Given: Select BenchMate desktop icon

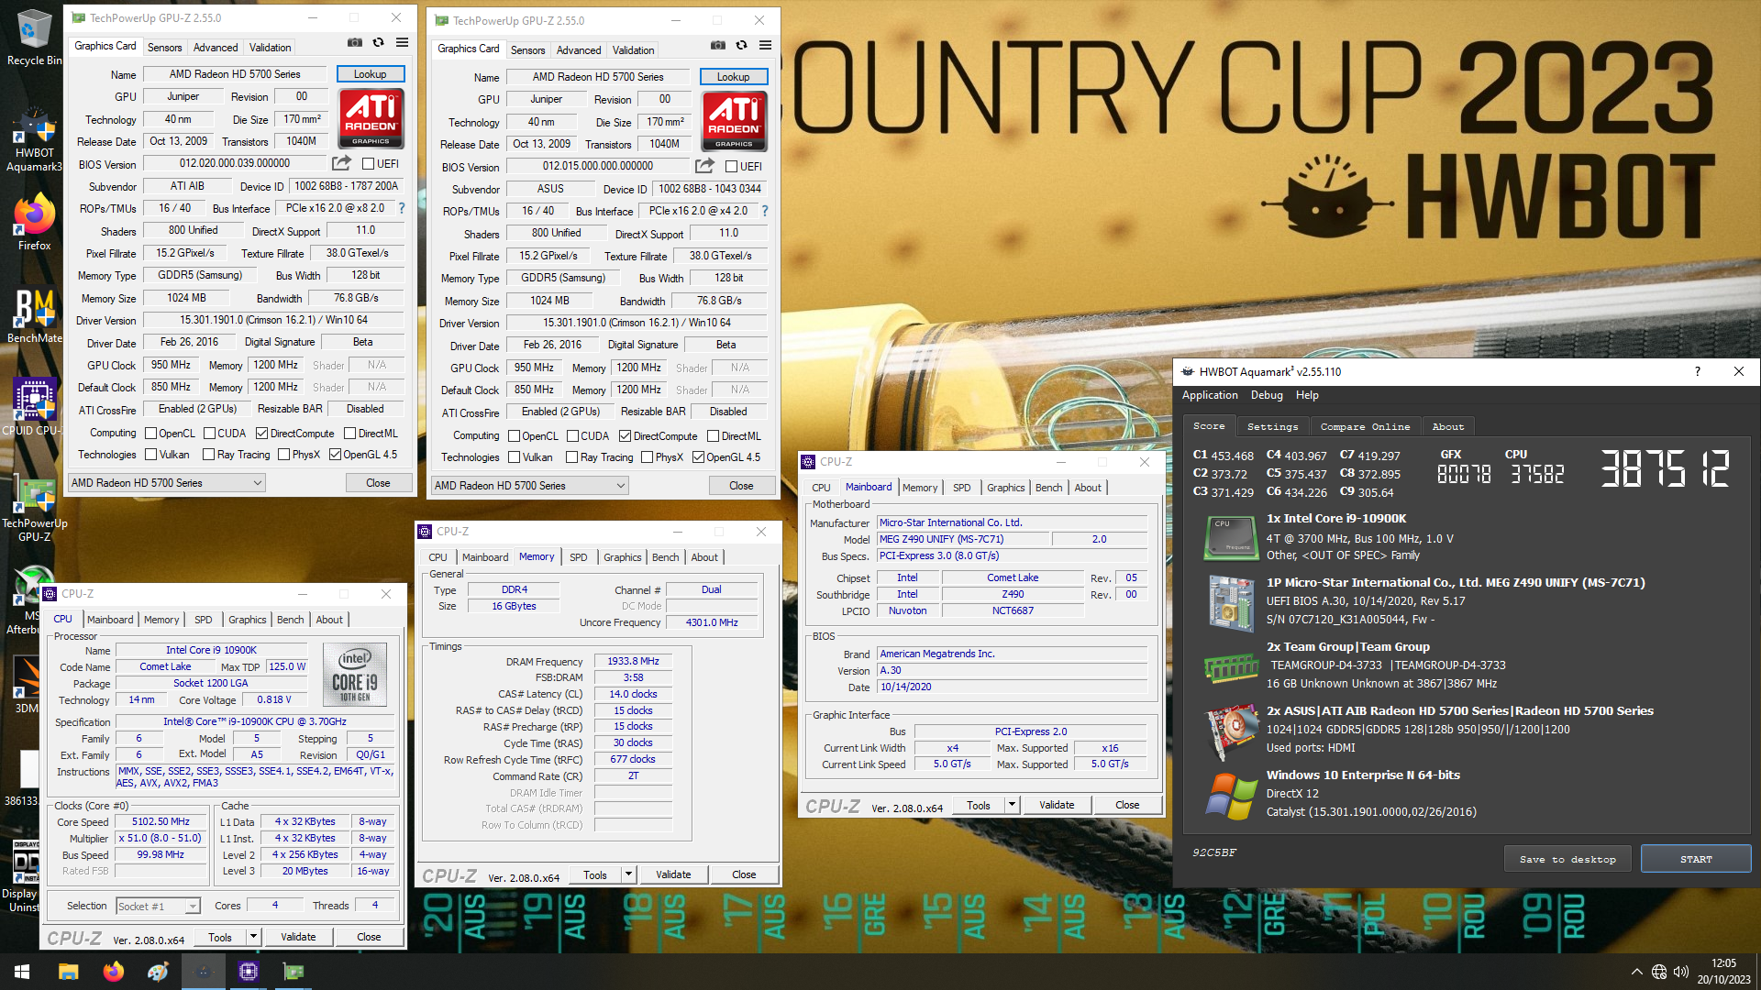Looking at the screenshot, I should pos(34,316).
